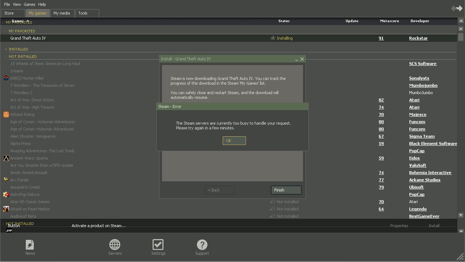
Task: Sort the list by Metascore column
Action: [x=389, y=21]
